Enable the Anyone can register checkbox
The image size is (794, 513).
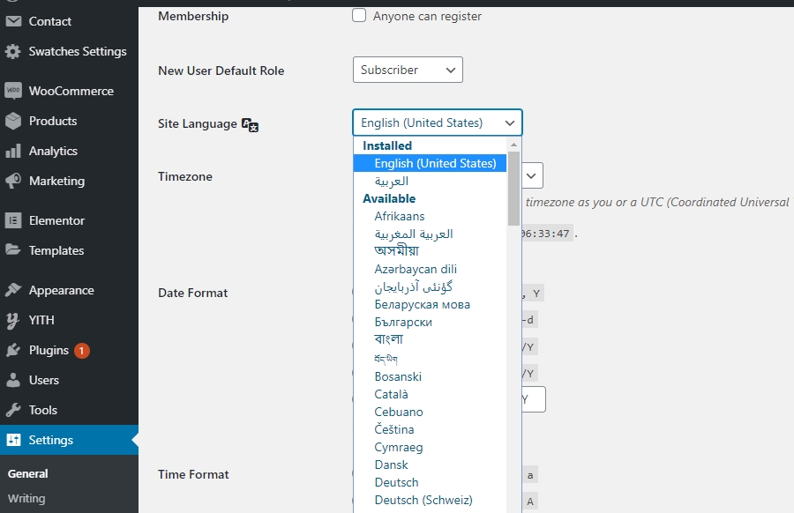click(359, 16)
